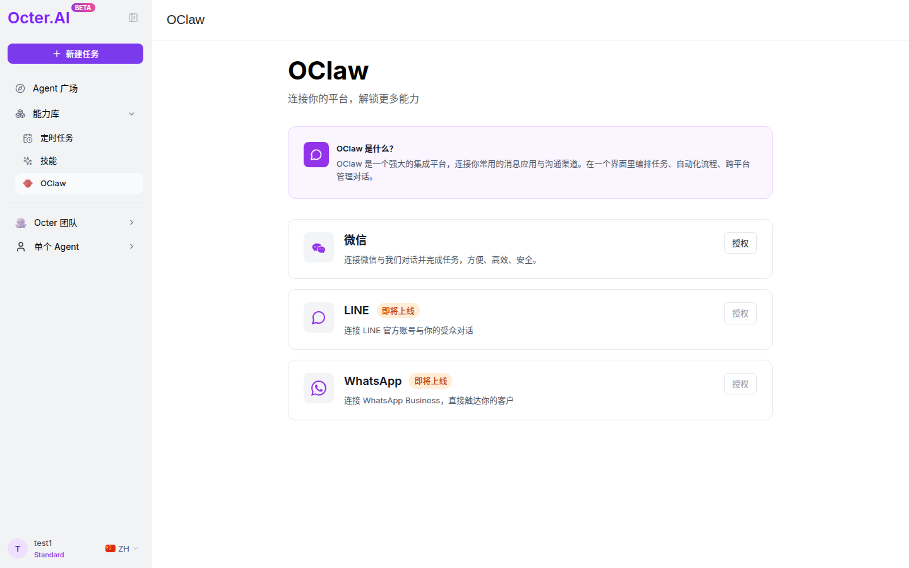
Task: Click the LINE card title
Action: click(357, 311)
